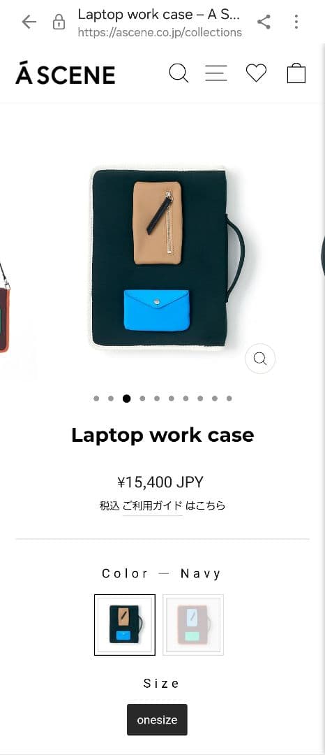Zoom product image with magnifier button
The height and width of the screenshot is (755, 325).
point(260,359)
